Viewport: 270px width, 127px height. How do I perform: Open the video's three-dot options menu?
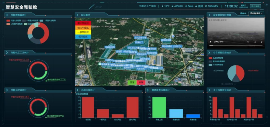click(x=261, y=42)
